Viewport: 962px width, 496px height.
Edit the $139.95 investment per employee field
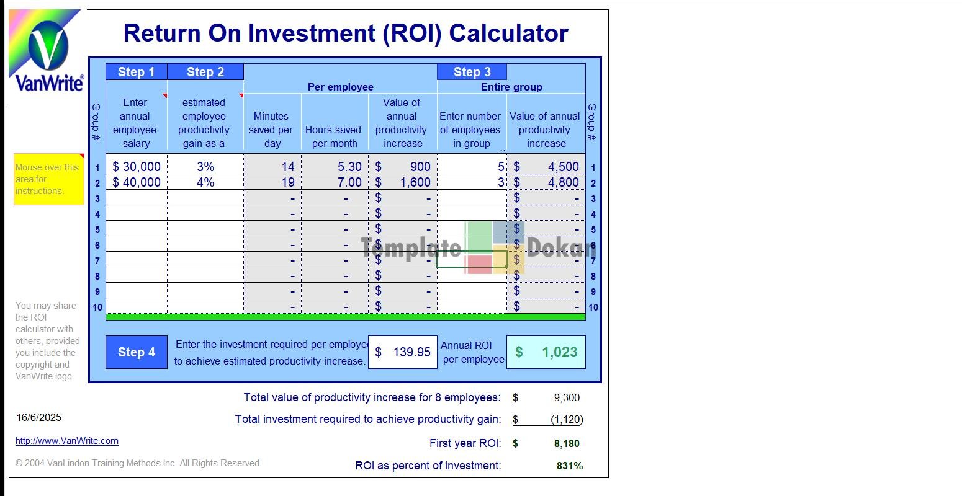[x=403, y=352]
